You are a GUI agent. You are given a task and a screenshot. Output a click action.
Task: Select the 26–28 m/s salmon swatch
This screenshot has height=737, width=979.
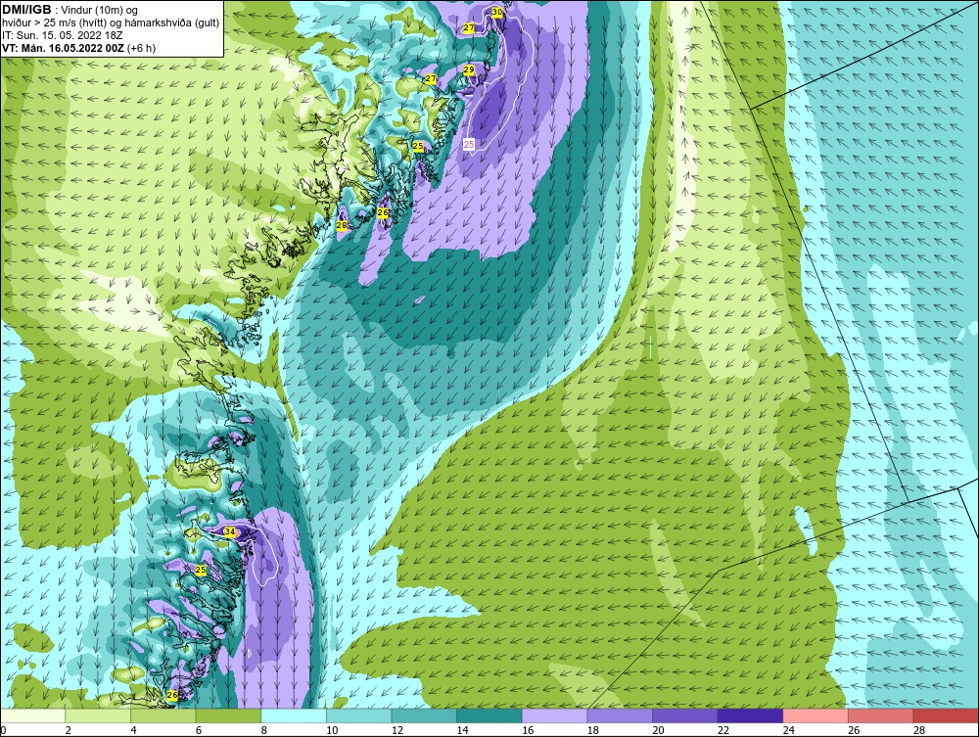[x=880, y=715]
